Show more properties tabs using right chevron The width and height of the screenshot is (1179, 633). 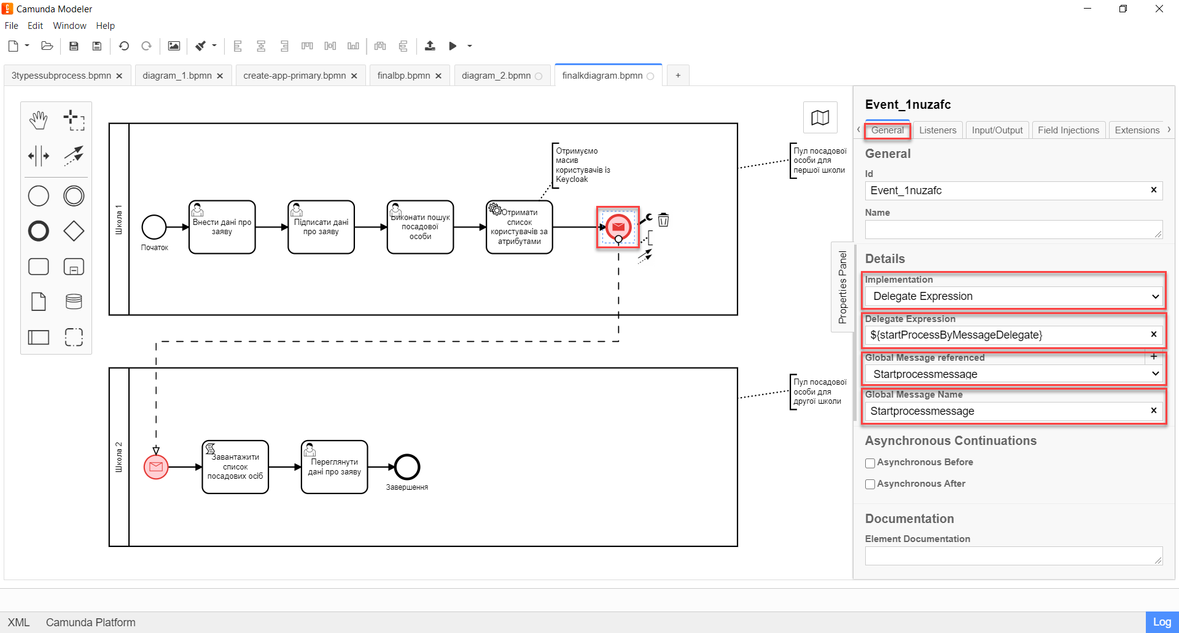pos(1169,130)
